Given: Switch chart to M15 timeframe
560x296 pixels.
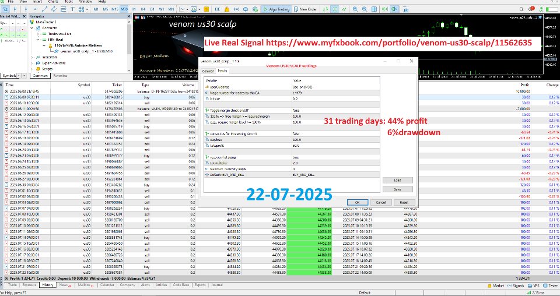Looking at the screenshot, I should point(115,9).
